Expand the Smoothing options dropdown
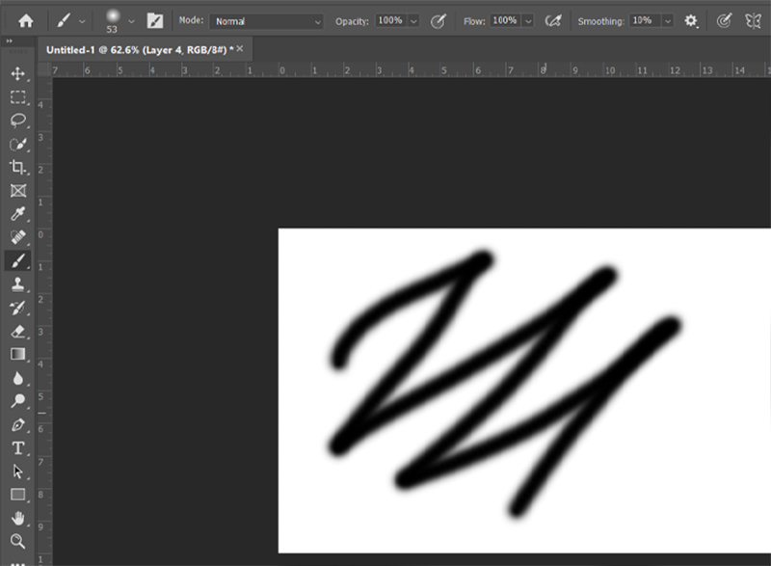This screenshot has width=771, height=566. pyautogui.click(x=667, y=19)
